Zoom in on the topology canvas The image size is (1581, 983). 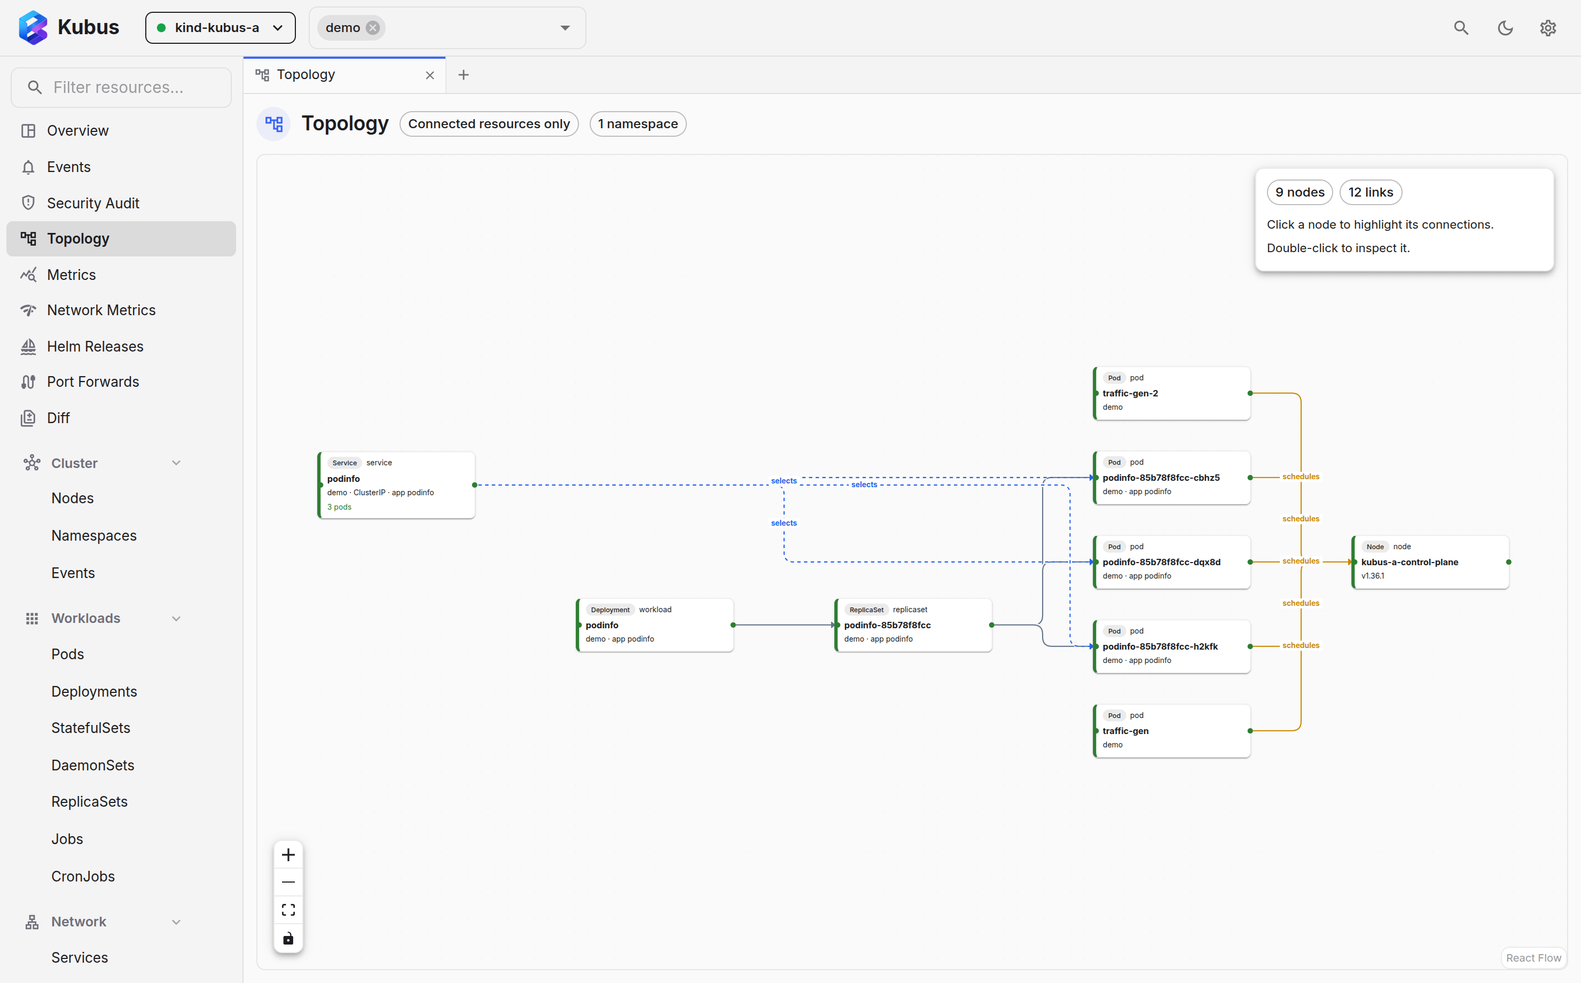click(x=288, y=855)
